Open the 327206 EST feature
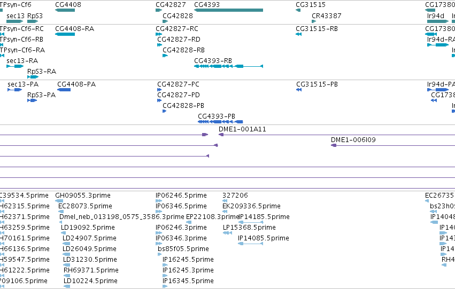Image resolution: width=455 pixels, height=289 pixels. click(225, 201)
